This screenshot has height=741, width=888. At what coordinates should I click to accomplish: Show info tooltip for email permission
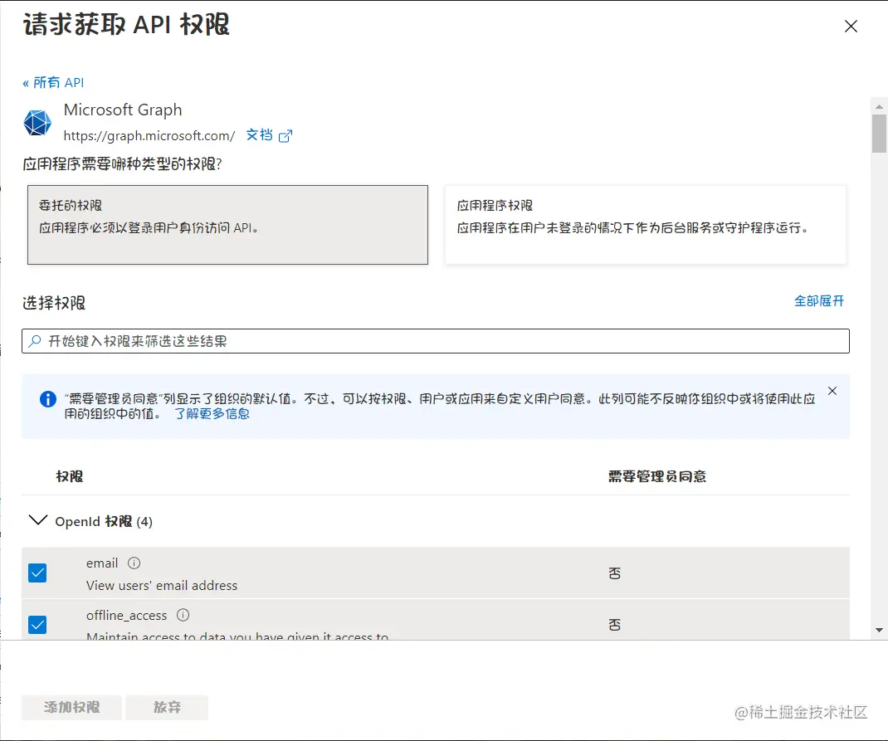(134, 563)
